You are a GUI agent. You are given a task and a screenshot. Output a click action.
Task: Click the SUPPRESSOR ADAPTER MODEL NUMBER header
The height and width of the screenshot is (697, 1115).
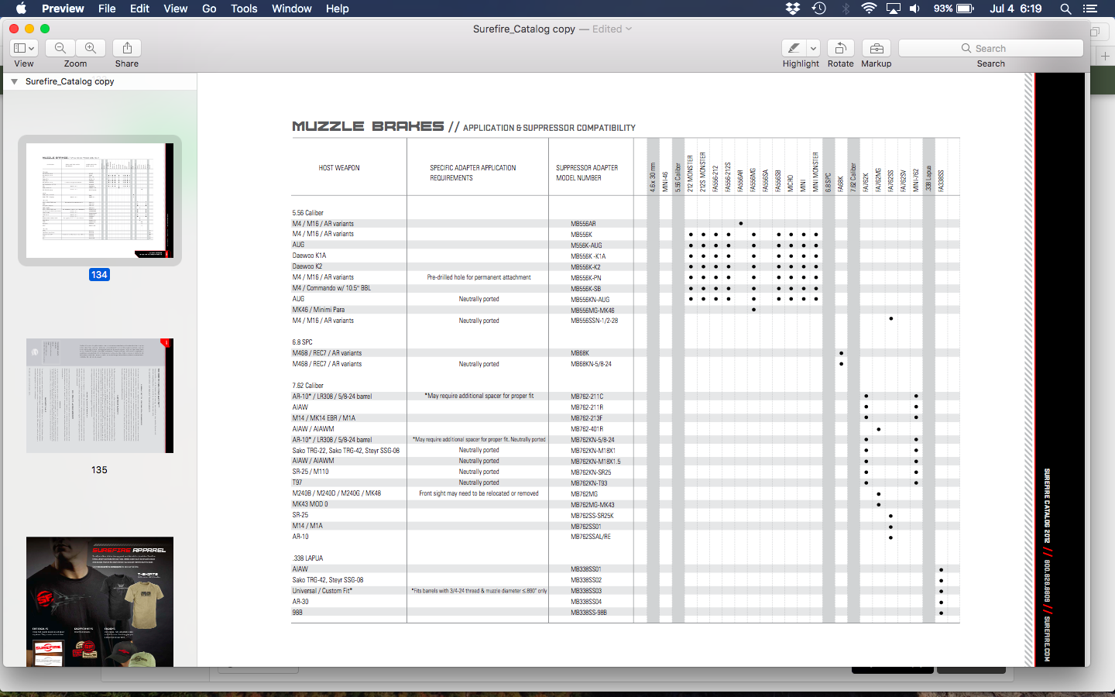pyautogui.click(x=587, y=173)
